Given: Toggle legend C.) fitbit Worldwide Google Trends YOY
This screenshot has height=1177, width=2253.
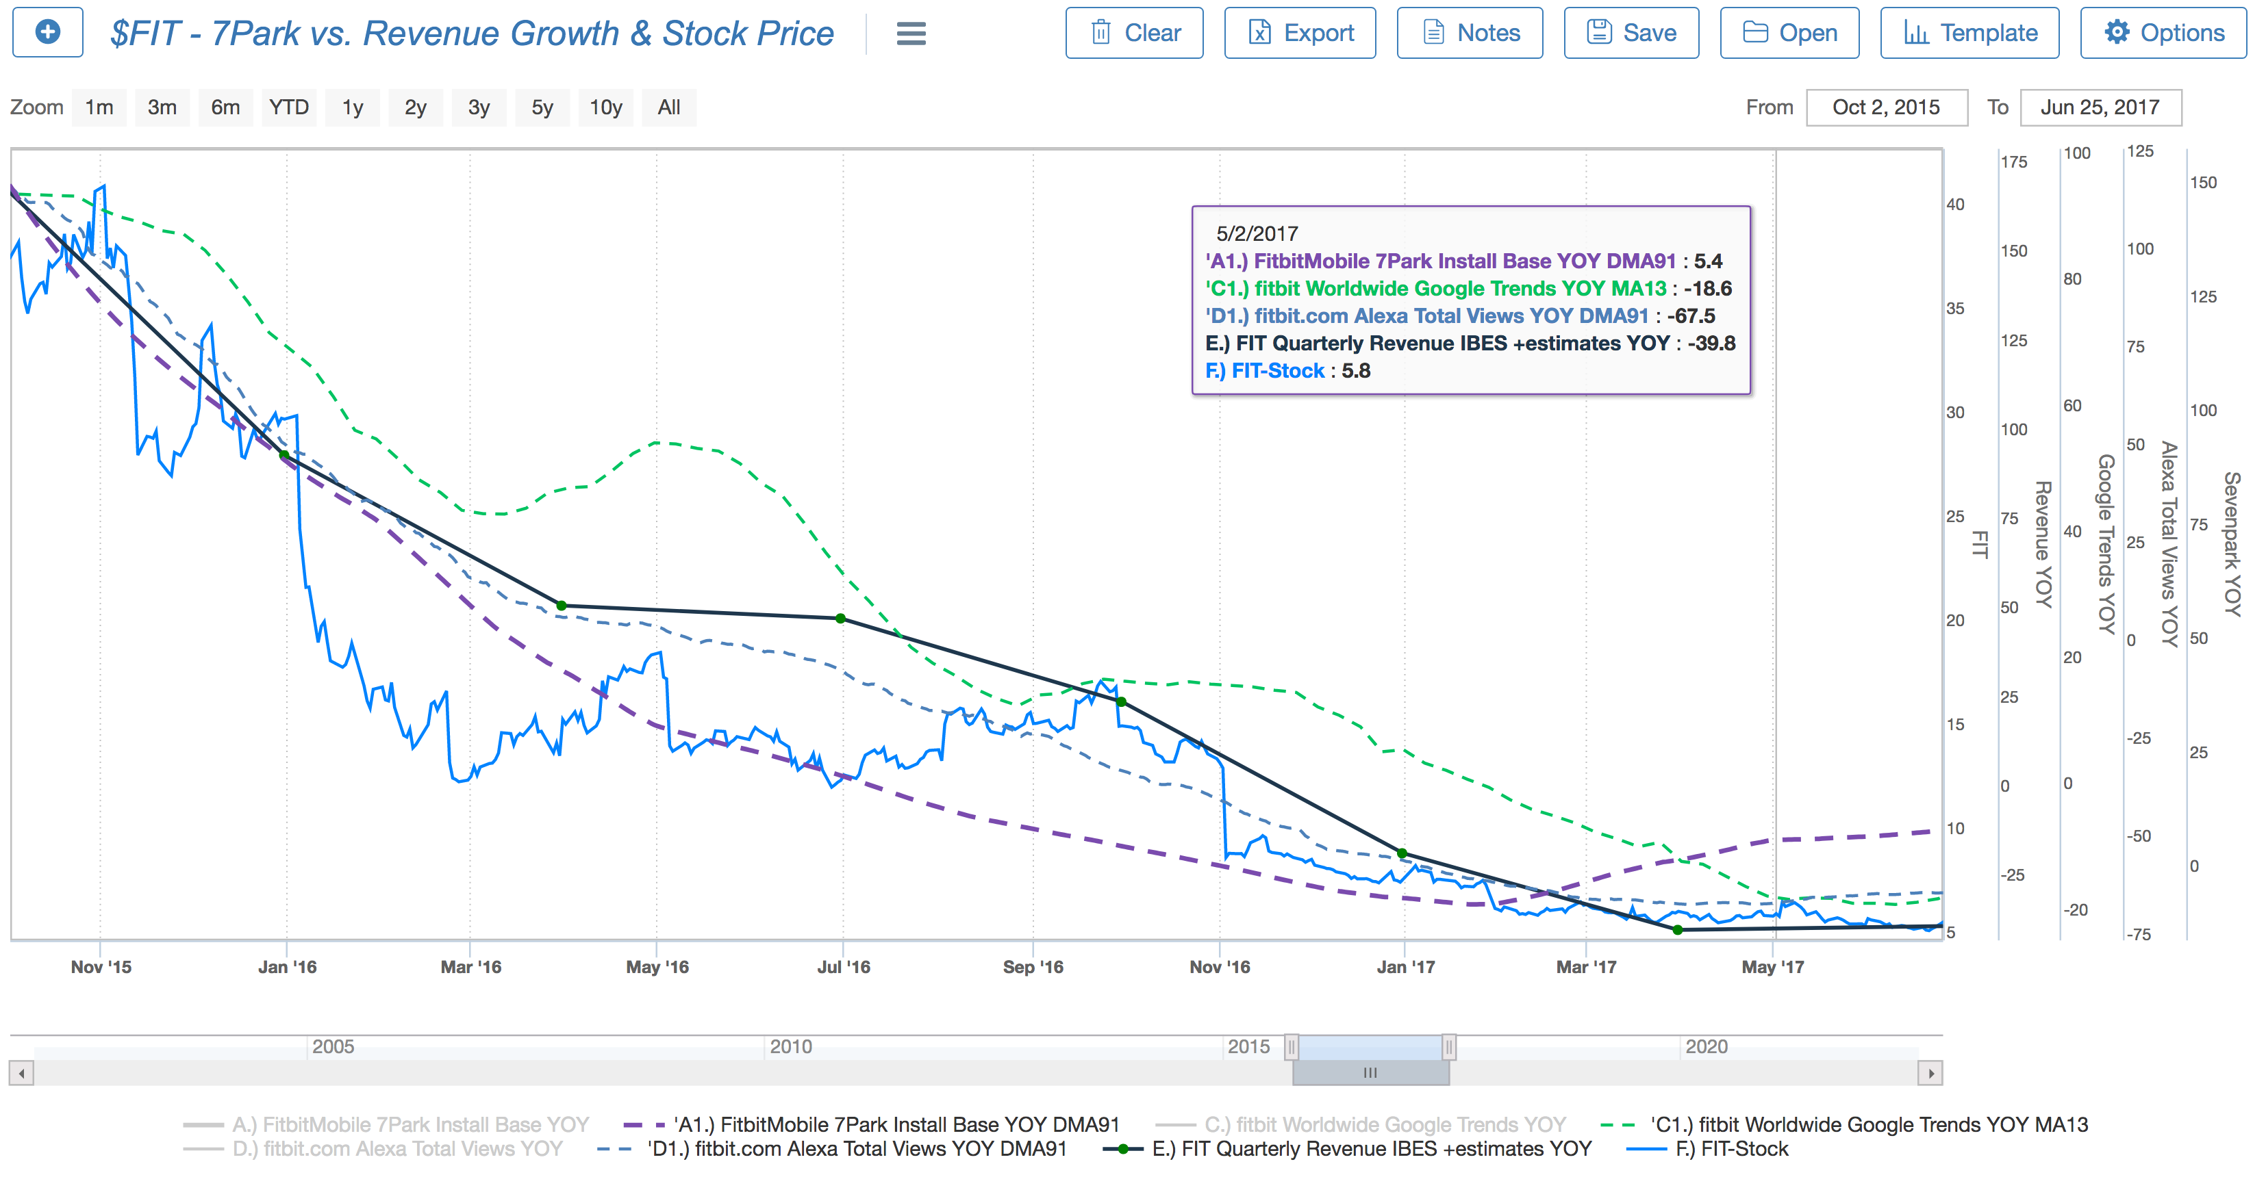Looking at the screenshot, I should pos(1360,1124).
